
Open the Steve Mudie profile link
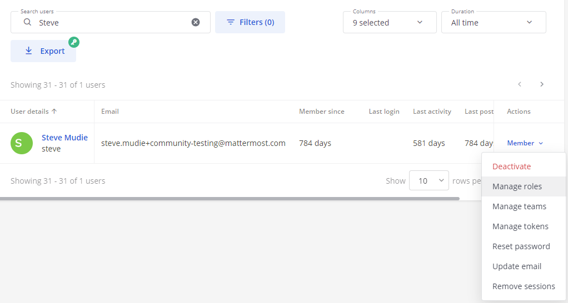(x=64, y=138)
